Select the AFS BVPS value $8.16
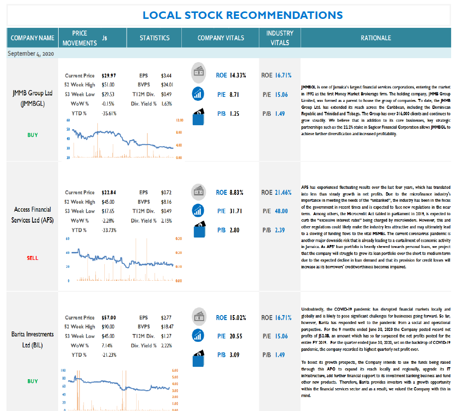This screenshot has width=464, height=411. [166, 202]
